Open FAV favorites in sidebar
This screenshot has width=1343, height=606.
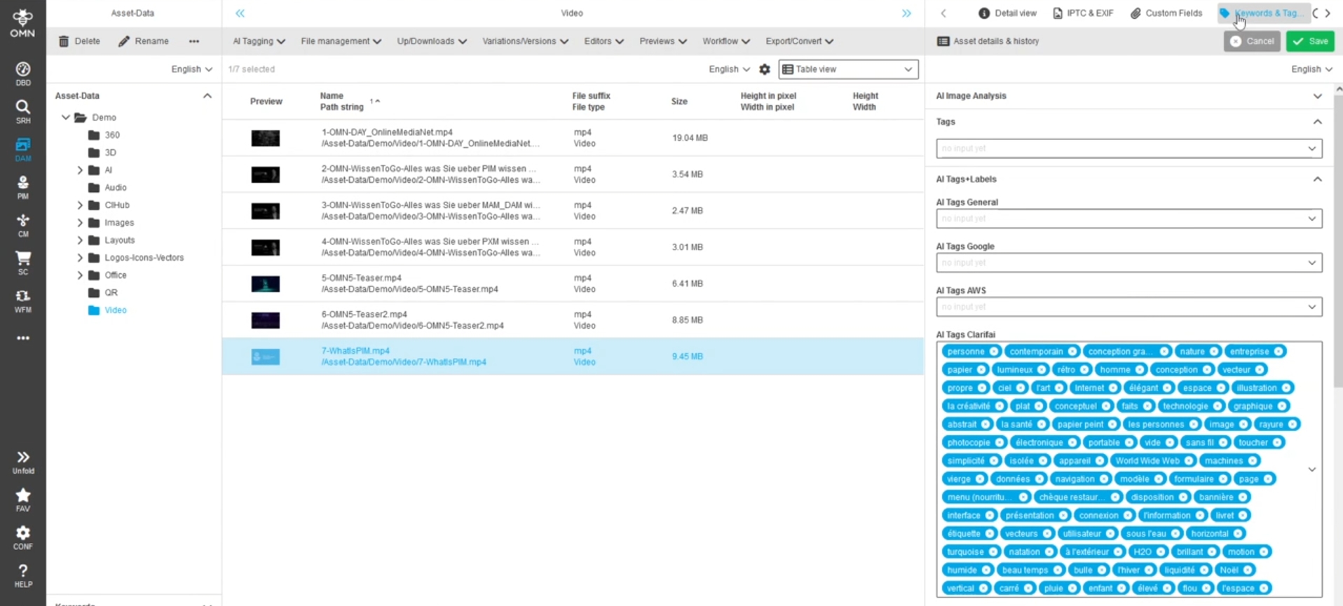[x=22, y=499]
